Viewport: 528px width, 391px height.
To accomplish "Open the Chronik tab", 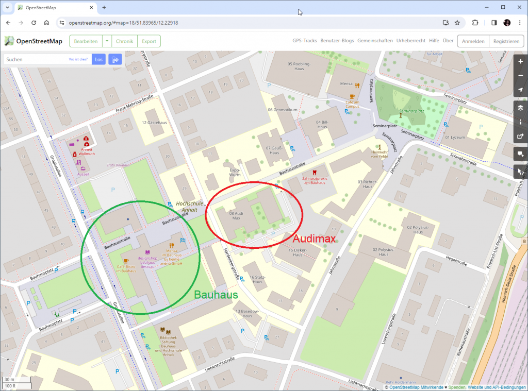I will tap(124, 41).
